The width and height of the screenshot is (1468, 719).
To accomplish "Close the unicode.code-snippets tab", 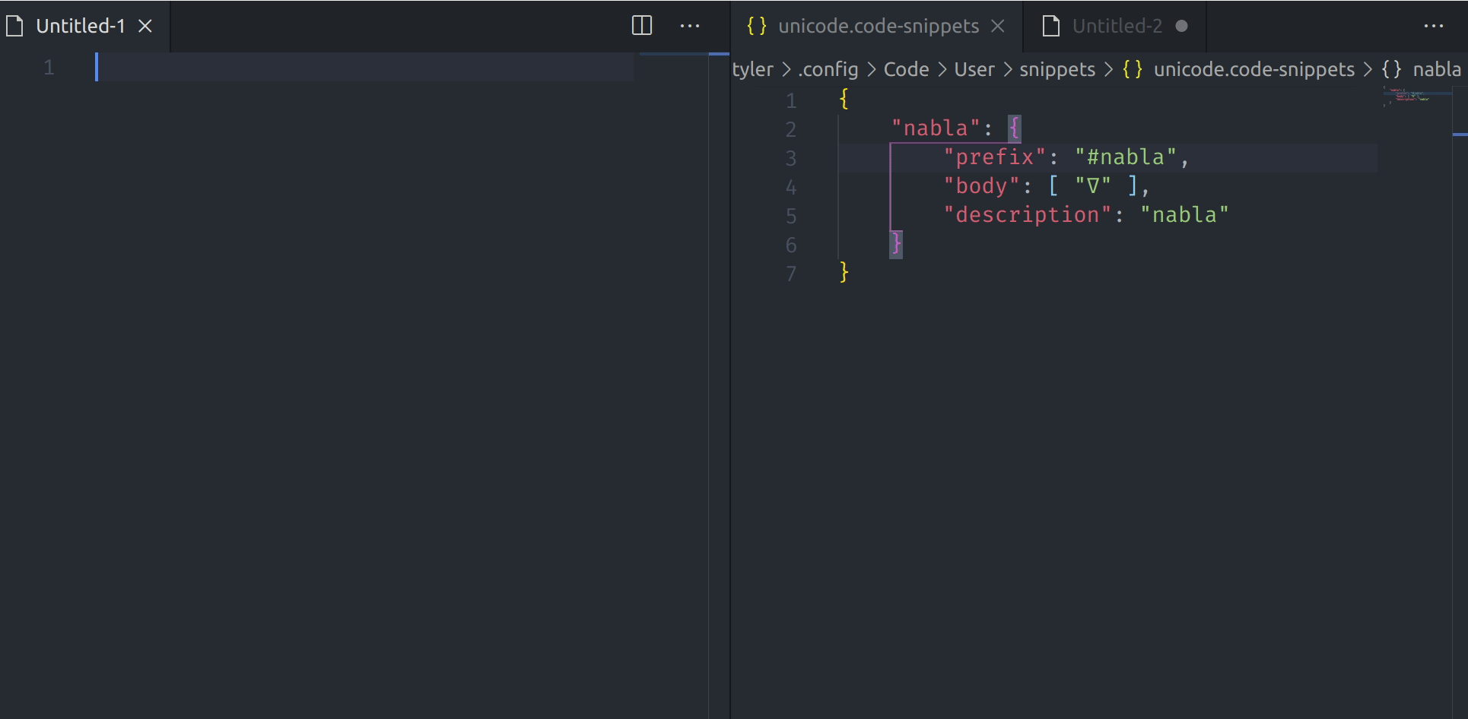I will pos(997,26).
